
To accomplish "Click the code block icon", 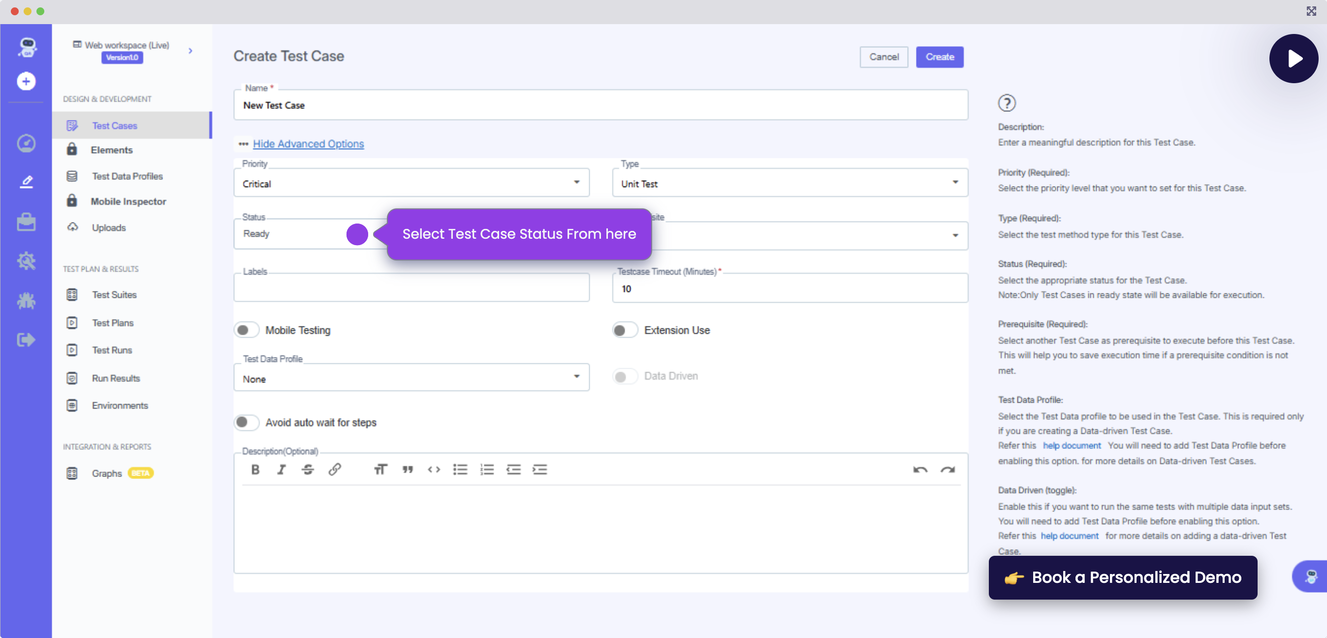I will click(434, 470).
